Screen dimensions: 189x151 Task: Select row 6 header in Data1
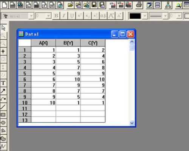point(25,79)
